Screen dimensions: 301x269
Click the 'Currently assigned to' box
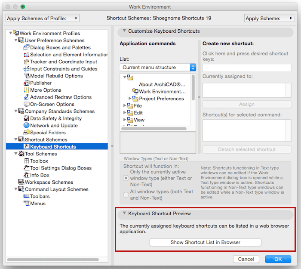click(247, 90)
